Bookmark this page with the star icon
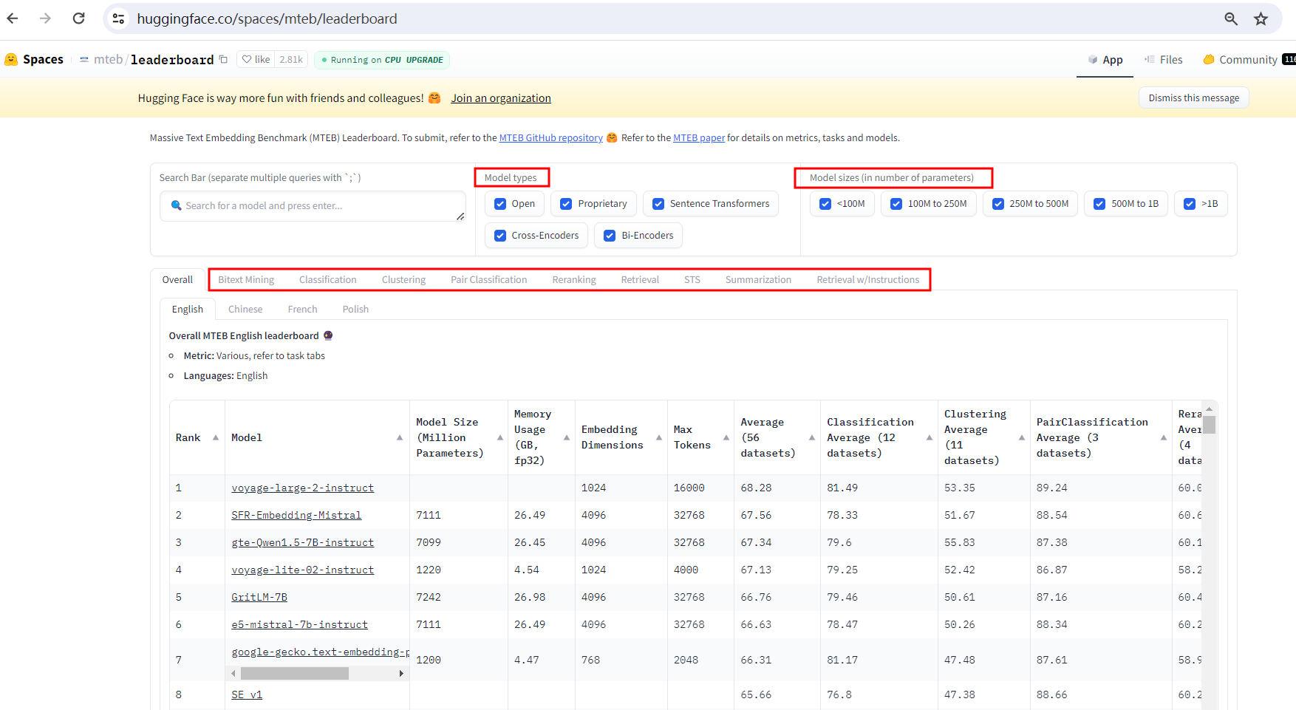1296x710 pixels. 1261,18
